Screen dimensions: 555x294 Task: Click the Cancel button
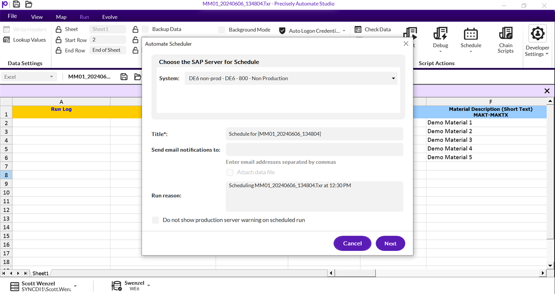click(352, 244)
